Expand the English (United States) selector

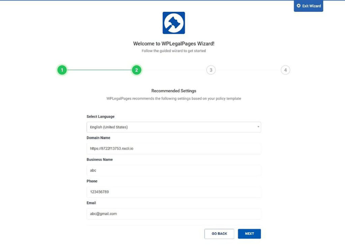[x=174, y=127]
